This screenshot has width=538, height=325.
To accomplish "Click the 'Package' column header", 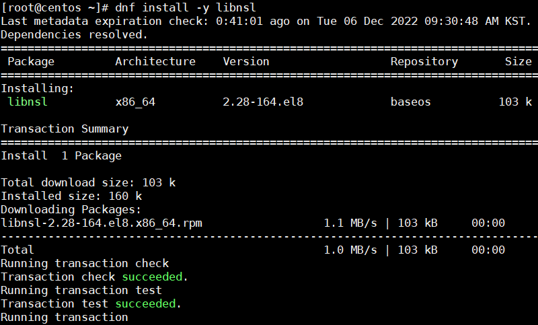I will click(31, 62).
